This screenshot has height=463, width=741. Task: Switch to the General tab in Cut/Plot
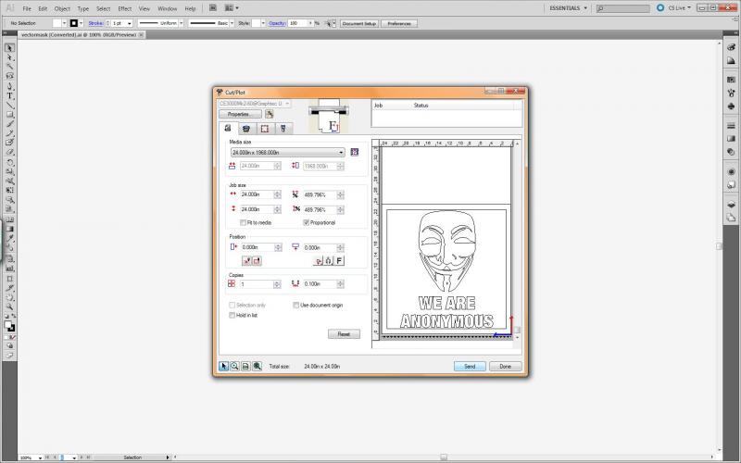(x=228, y=128)
